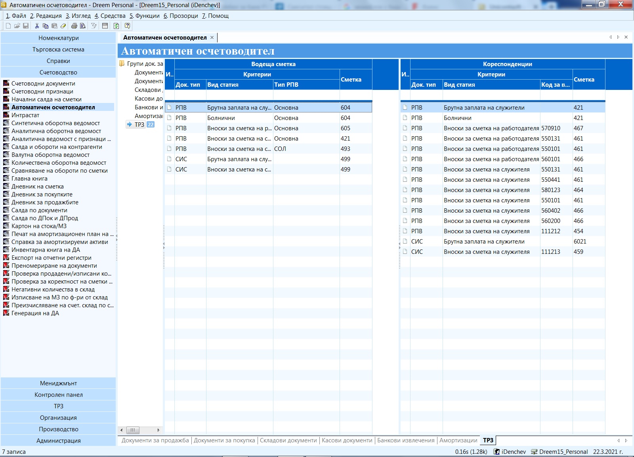Click the green Refresh icon
634x457 pixels.
click(116, 26)
